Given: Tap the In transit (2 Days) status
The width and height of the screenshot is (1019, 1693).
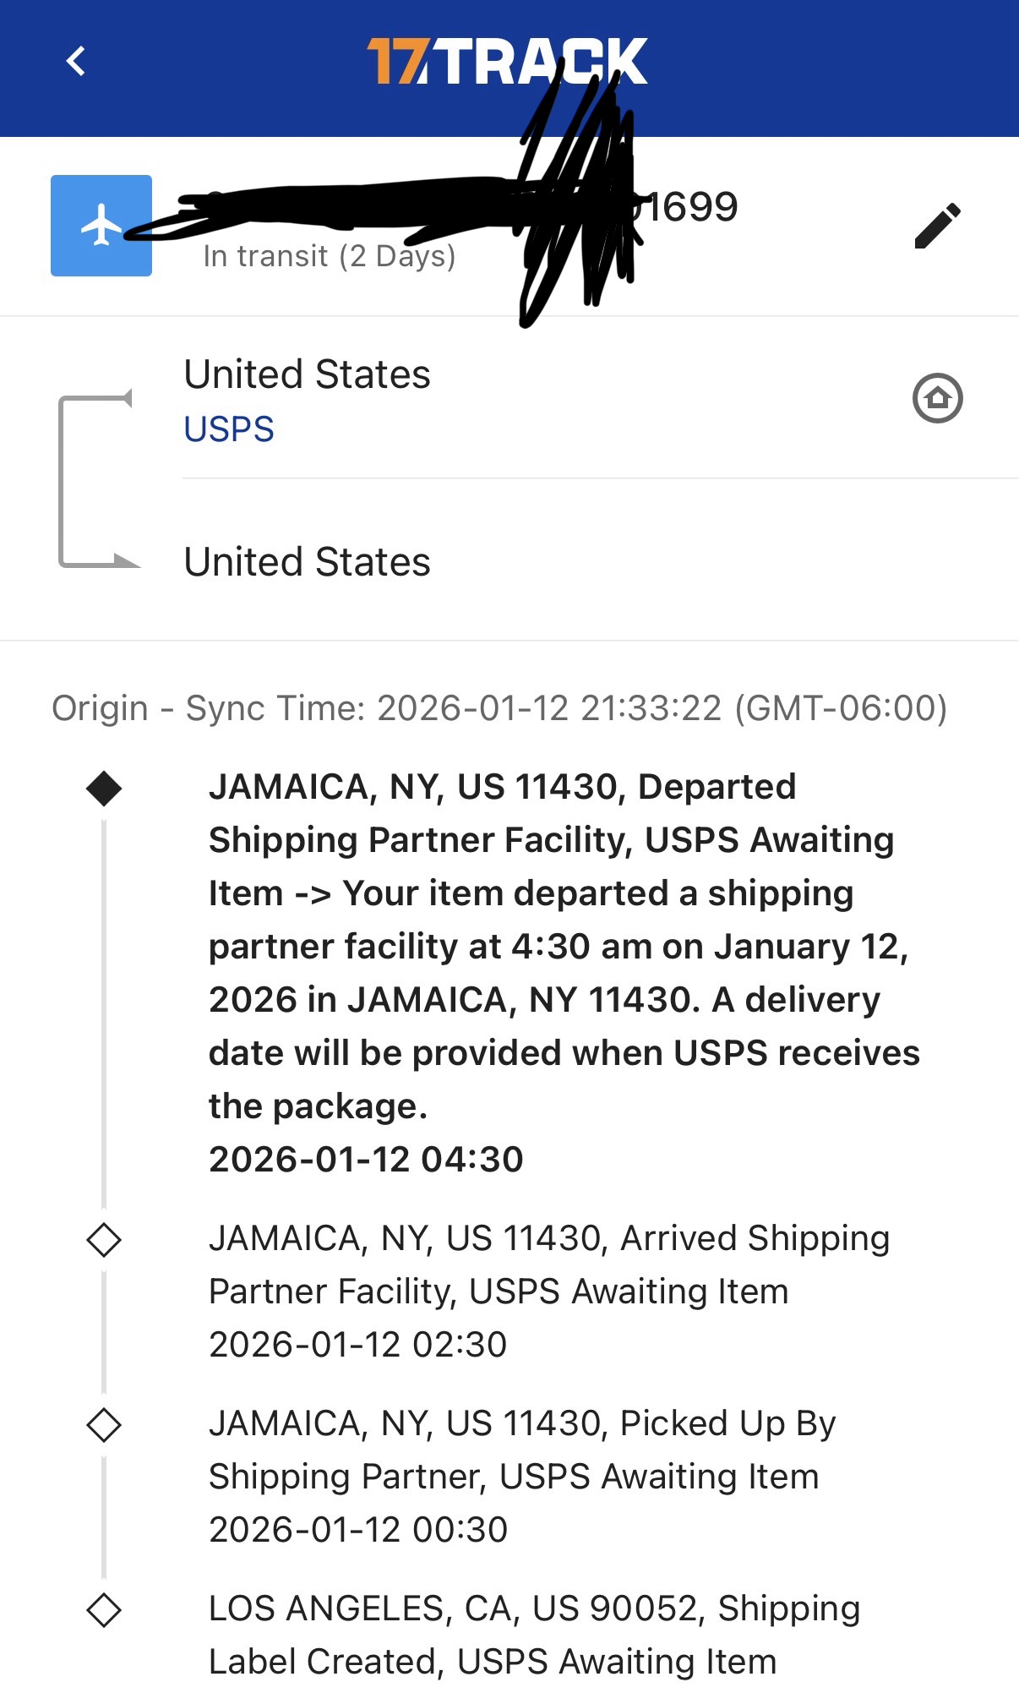Looking at the screenshot, I should click(329, 256).
